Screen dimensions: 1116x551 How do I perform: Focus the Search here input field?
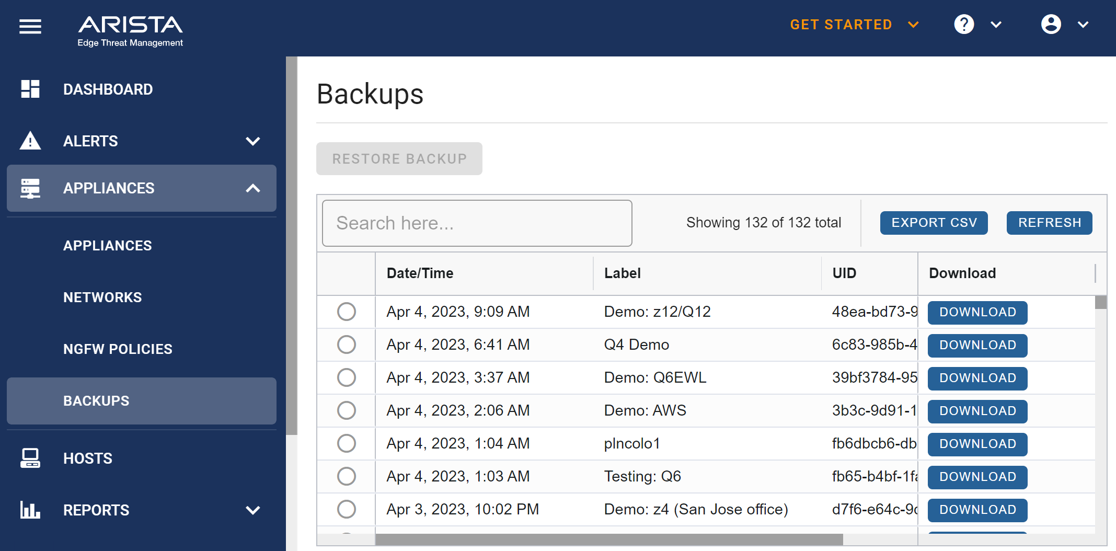point(477,223)
